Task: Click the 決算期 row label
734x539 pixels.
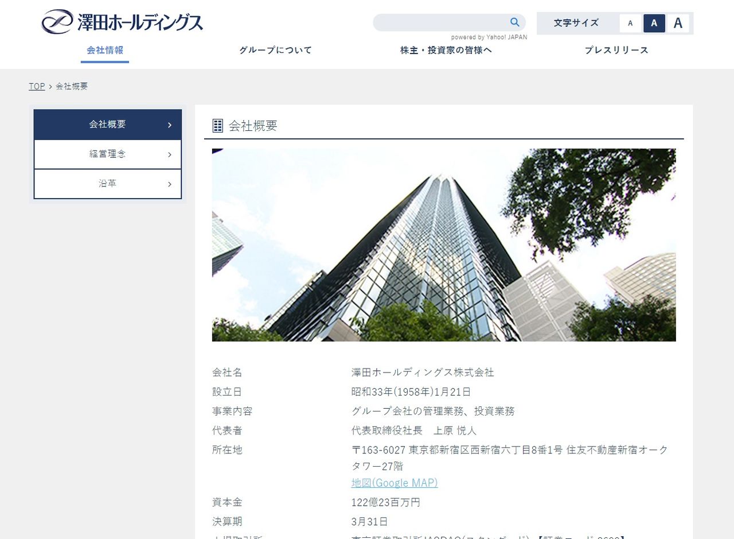Action: tap(227, 522)
